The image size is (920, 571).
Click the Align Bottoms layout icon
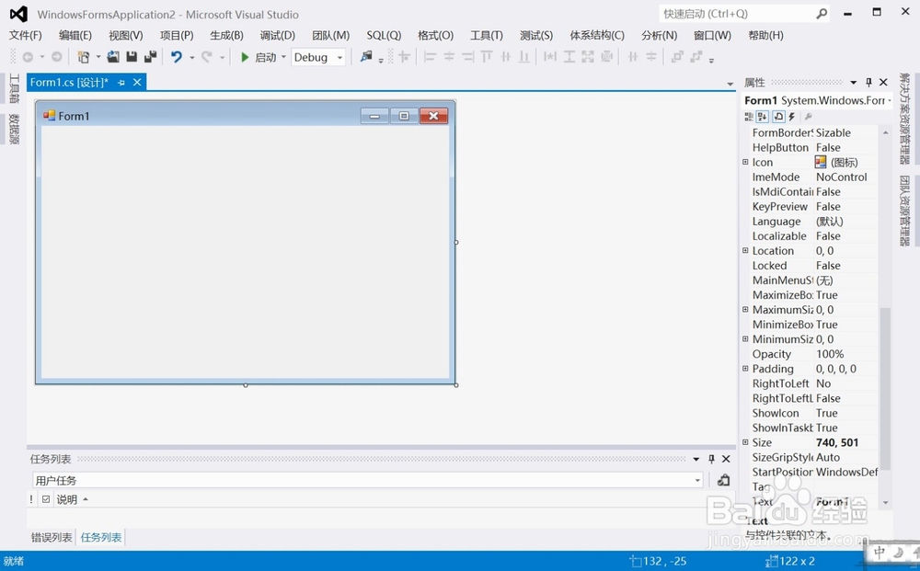tap(524, 57)
